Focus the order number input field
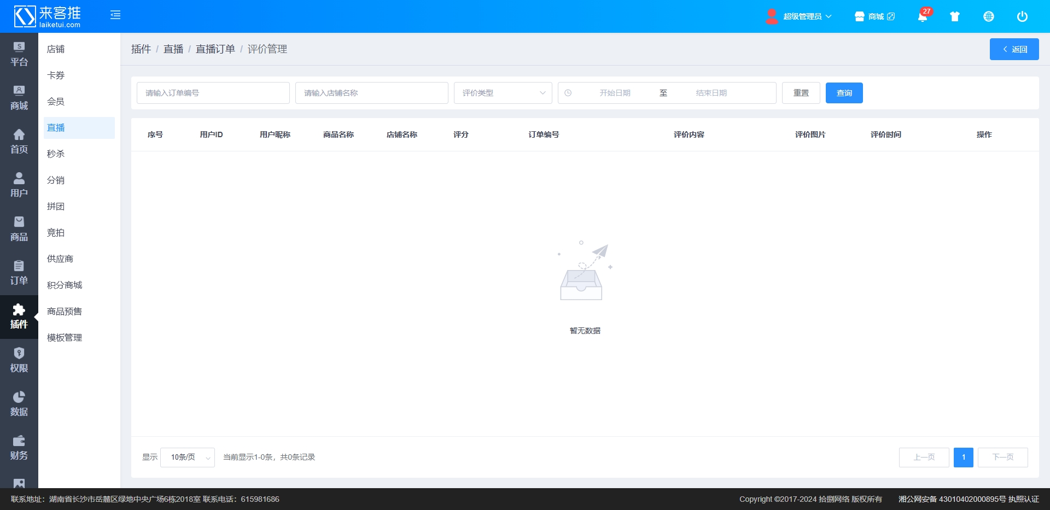 [213, 93]
